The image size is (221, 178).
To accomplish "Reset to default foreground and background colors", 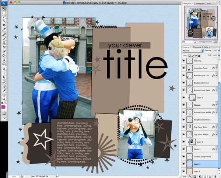I will [3, 103].
